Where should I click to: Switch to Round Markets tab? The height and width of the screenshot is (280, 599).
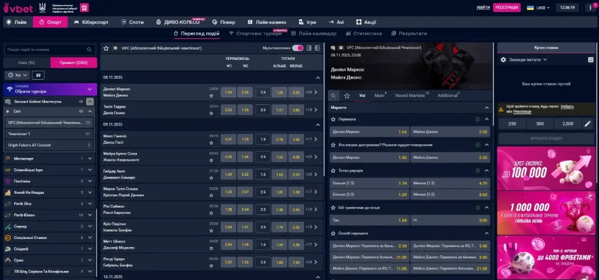411,95
